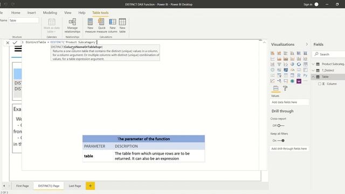
Task: Open the View ribbon tab
Action: point(68,13)
